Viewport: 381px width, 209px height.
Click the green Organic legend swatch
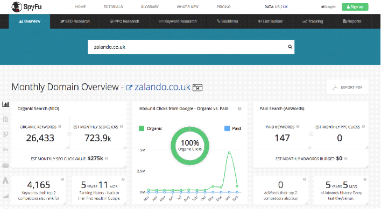(x=142, y=128)
